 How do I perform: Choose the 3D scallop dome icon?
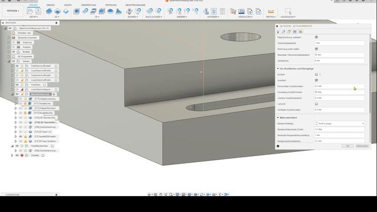[110, 11]
